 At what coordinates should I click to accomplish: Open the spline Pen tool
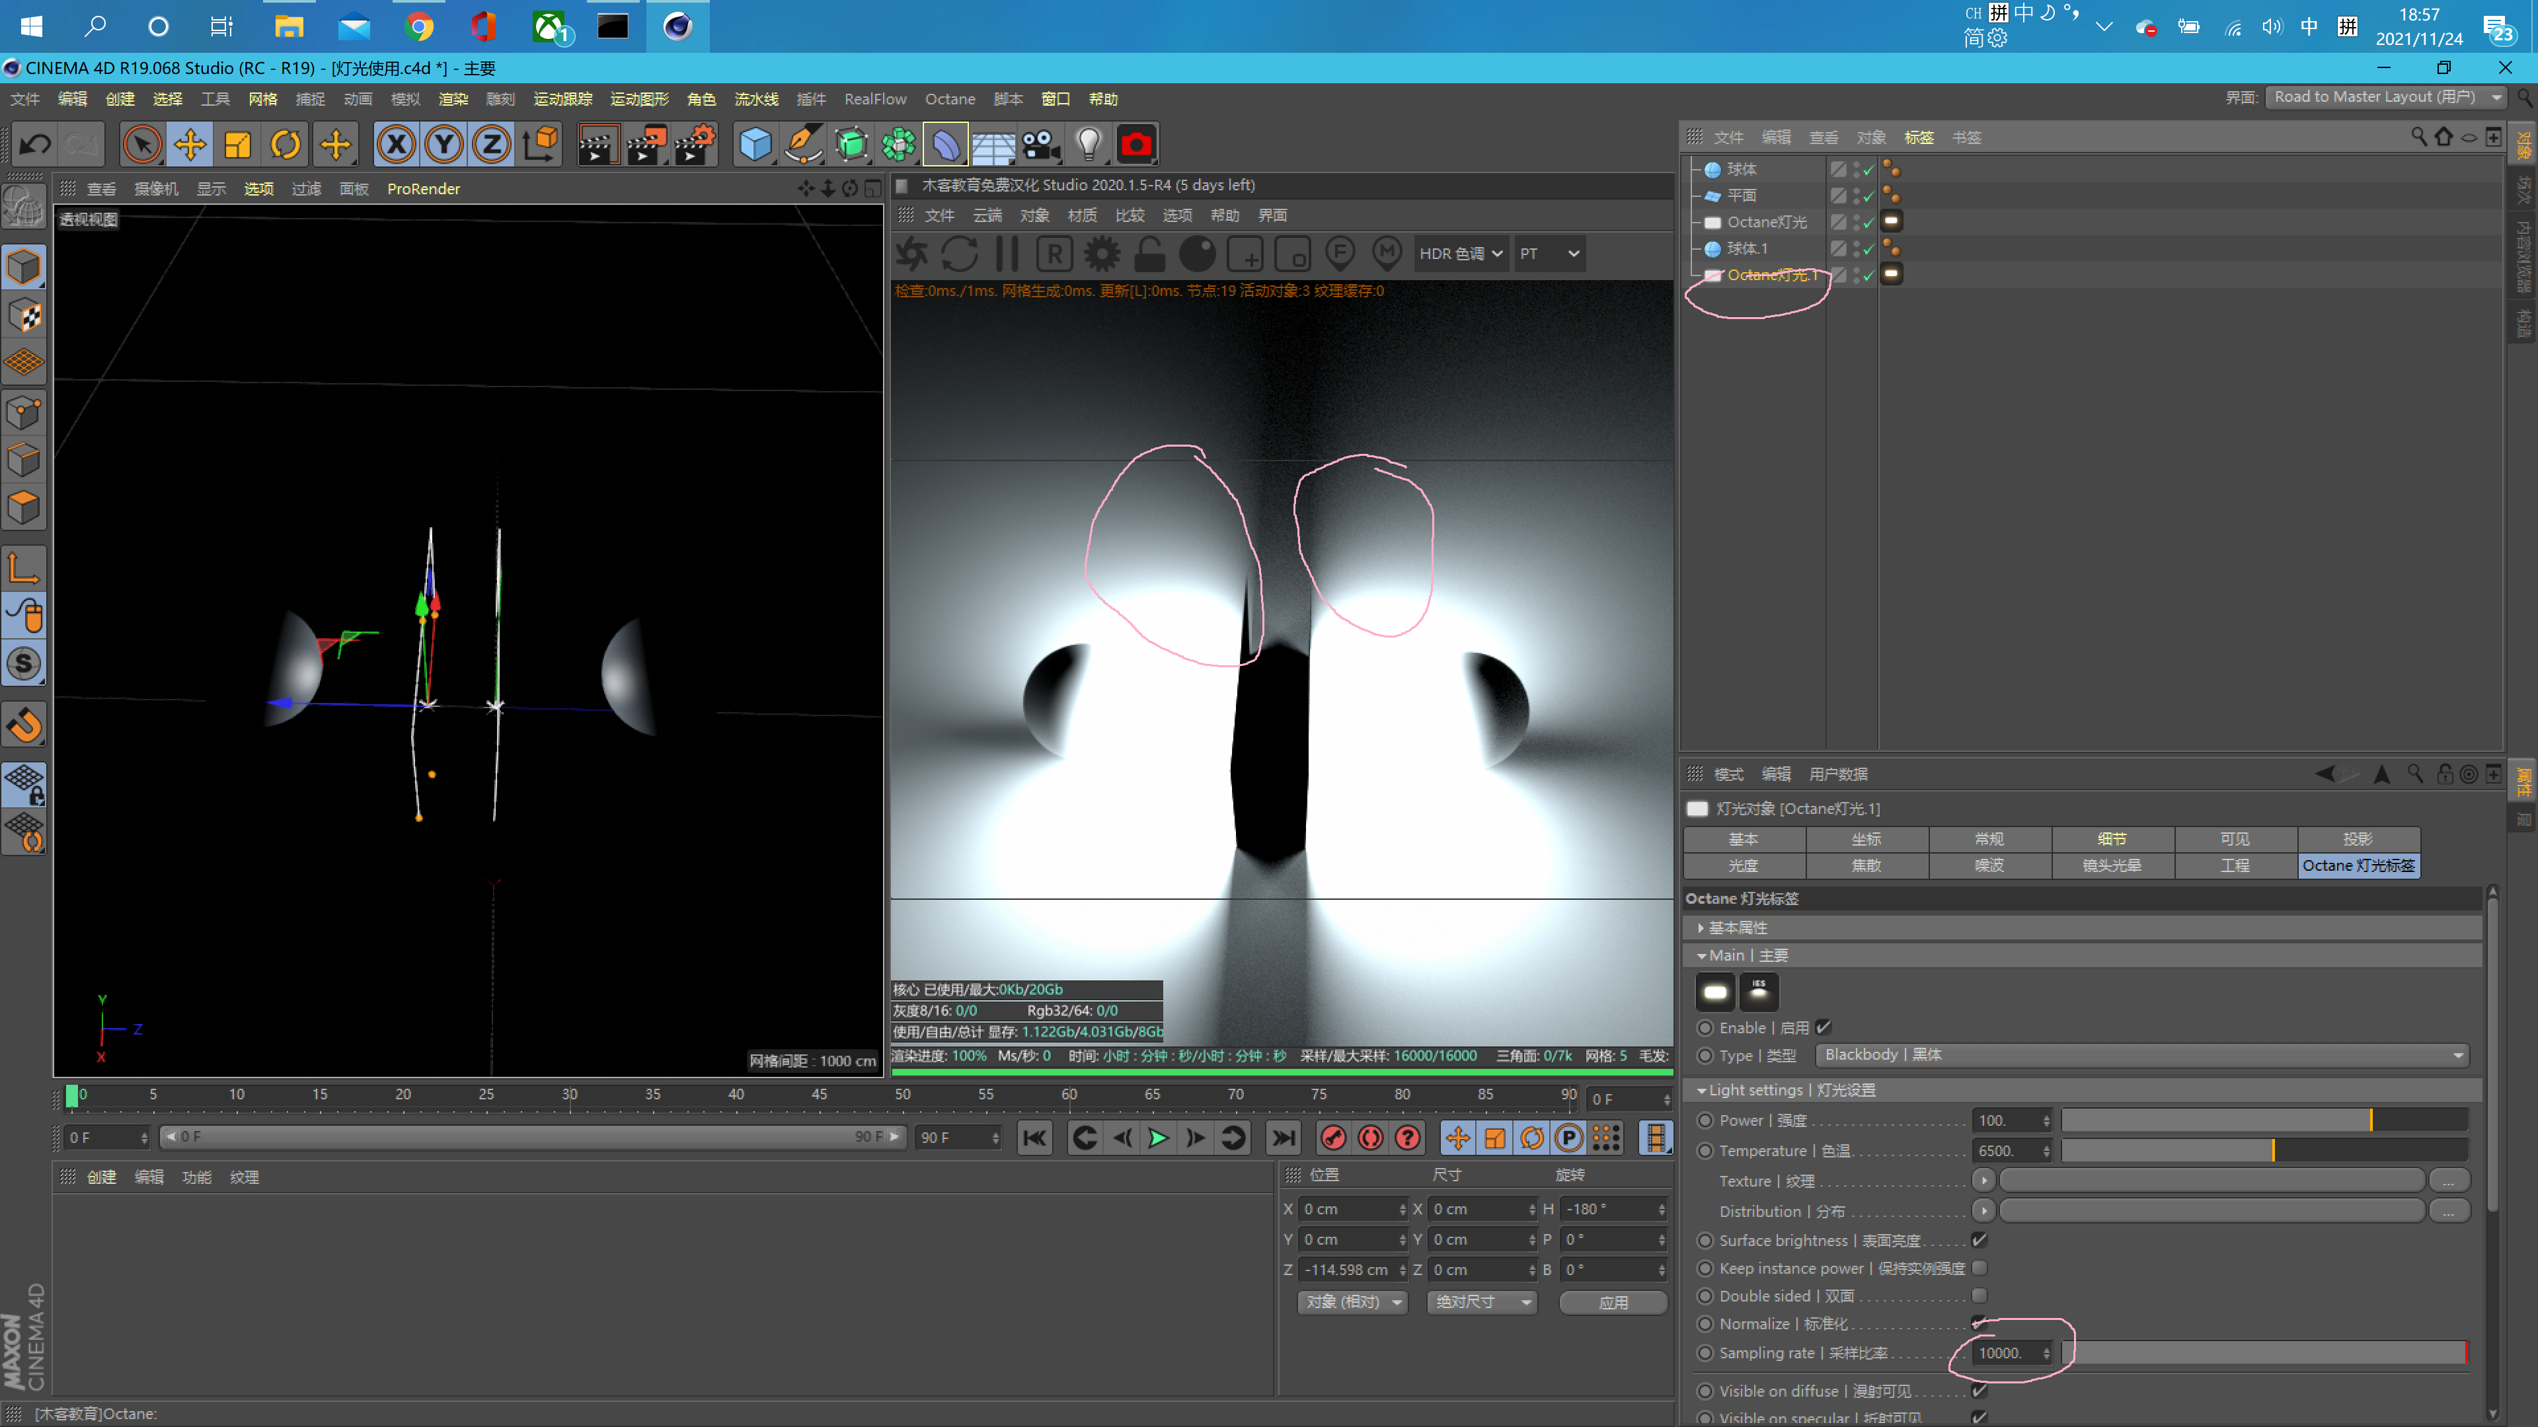[x=803, y=145]
